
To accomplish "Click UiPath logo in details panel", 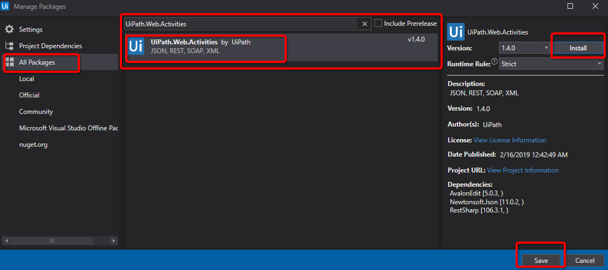I will [456, 32].
